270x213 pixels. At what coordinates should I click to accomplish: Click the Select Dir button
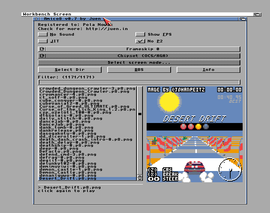tap(70, 70)
